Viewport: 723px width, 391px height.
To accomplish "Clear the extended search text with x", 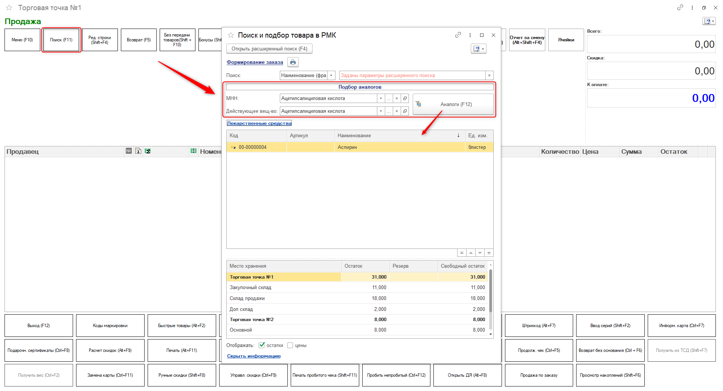I will pos(489,75).
